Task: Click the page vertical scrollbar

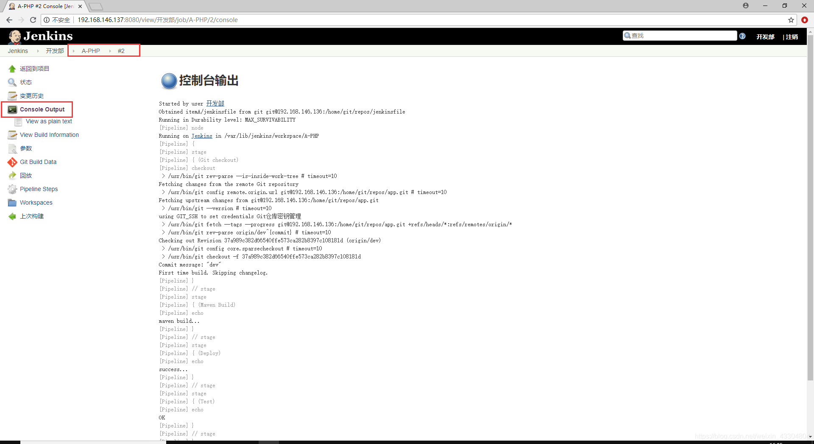Action: pyautogui.click(x=810, y=208)
